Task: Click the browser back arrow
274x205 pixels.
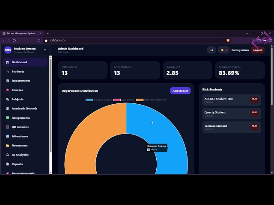Action: pyautogui.click(x=4, y=41)
